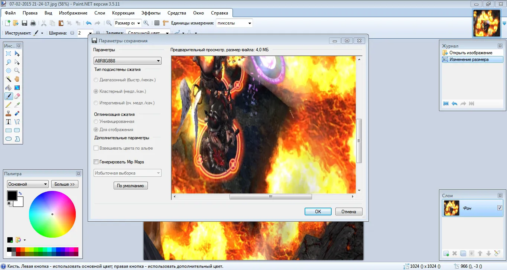Select the Rectangle Select tool
Image resolution: width=507 pixels, height=270 pixels.
coord(8,54)
